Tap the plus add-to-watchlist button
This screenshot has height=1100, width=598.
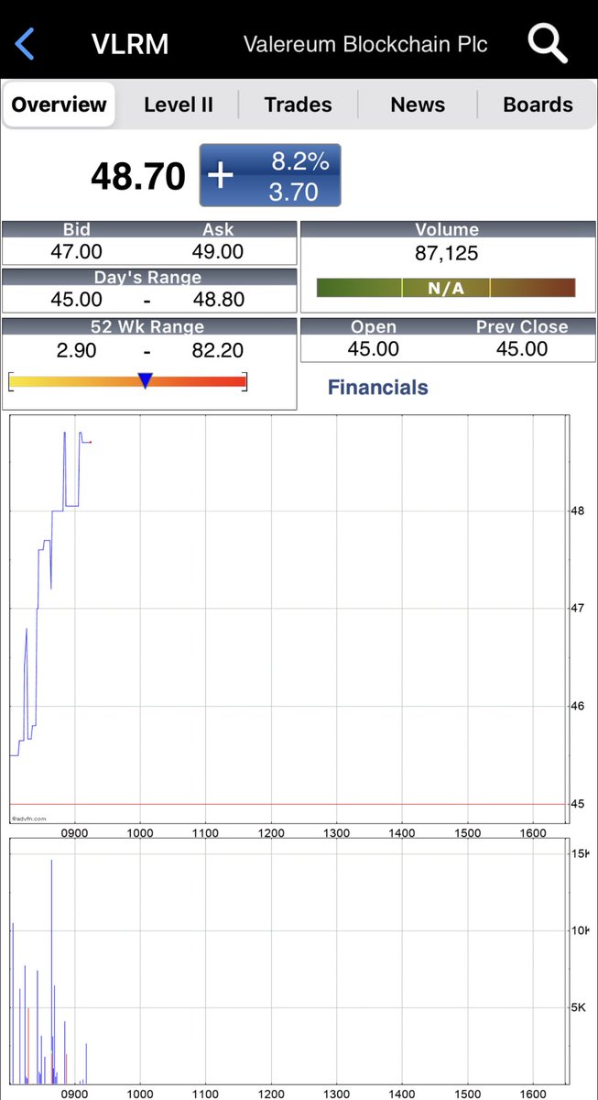tap(221, 175)
